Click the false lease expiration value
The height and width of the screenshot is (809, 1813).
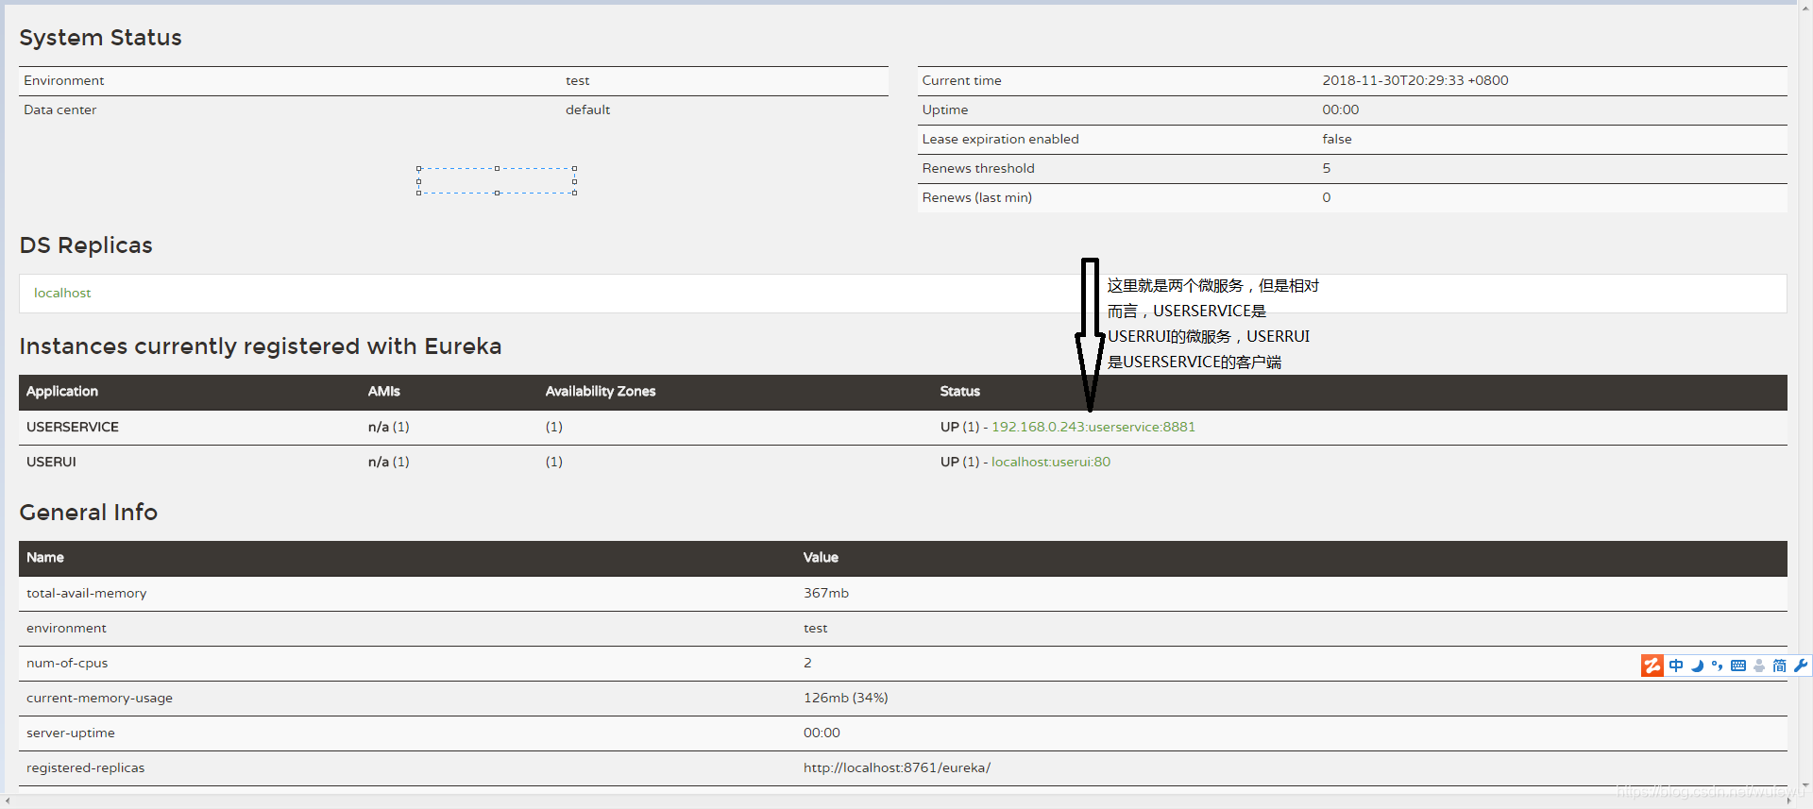pos(1337,139)
